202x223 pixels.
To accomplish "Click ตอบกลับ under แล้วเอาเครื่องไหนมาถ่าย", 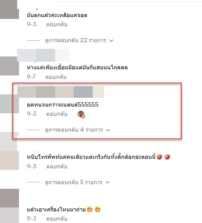I will (x=57, y=219).
